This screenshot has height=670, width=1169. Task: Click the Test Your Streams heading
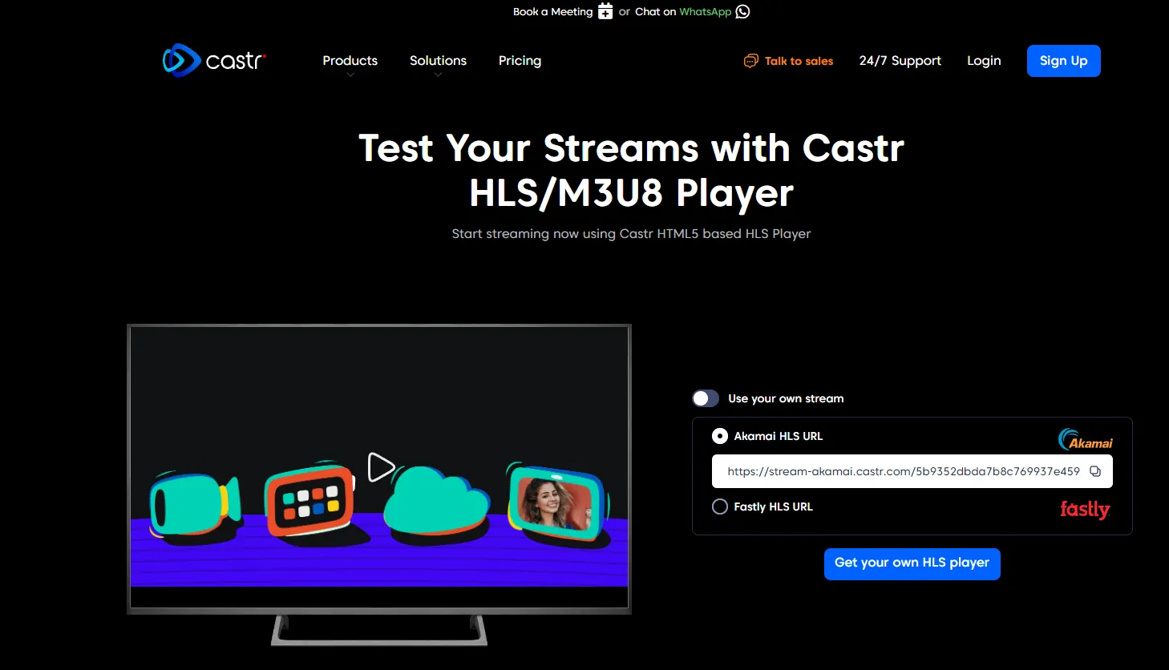631,171
